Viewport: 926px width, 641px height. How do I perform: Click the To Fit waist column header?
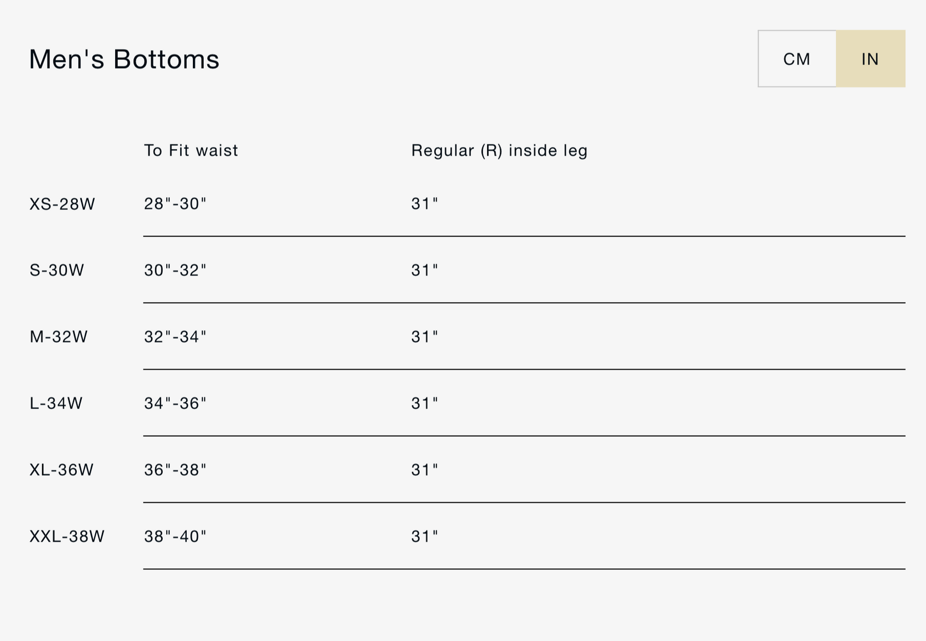coord(191,150)
